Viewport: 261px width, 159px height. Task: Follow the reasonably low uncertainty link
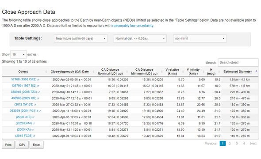click(133, 26)
